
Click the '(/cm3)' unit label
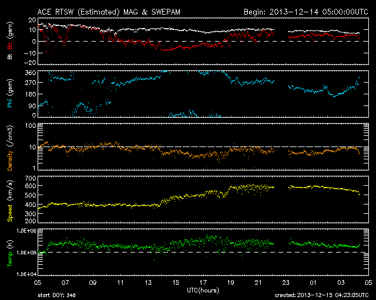(x=10, y=136)
